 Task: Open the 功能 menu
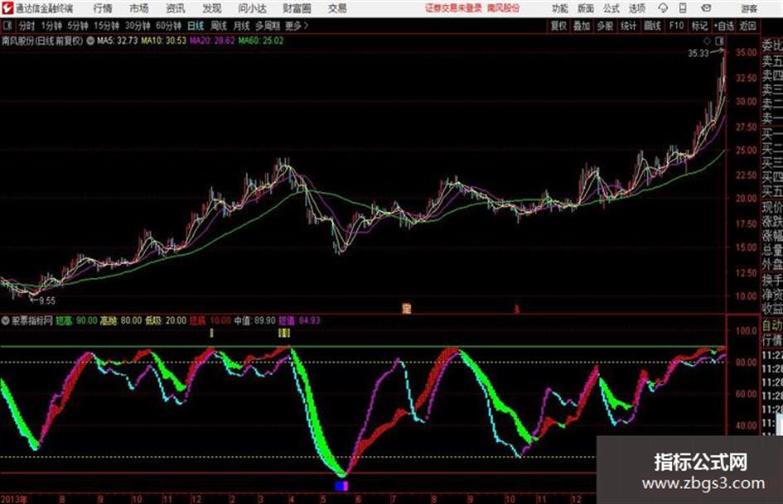tap(560, 8)
